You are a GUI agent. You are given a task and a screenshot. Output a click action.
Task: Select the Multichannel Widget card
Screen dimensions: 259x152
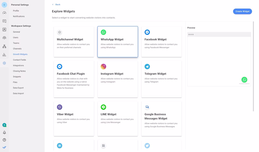point(74,42)
